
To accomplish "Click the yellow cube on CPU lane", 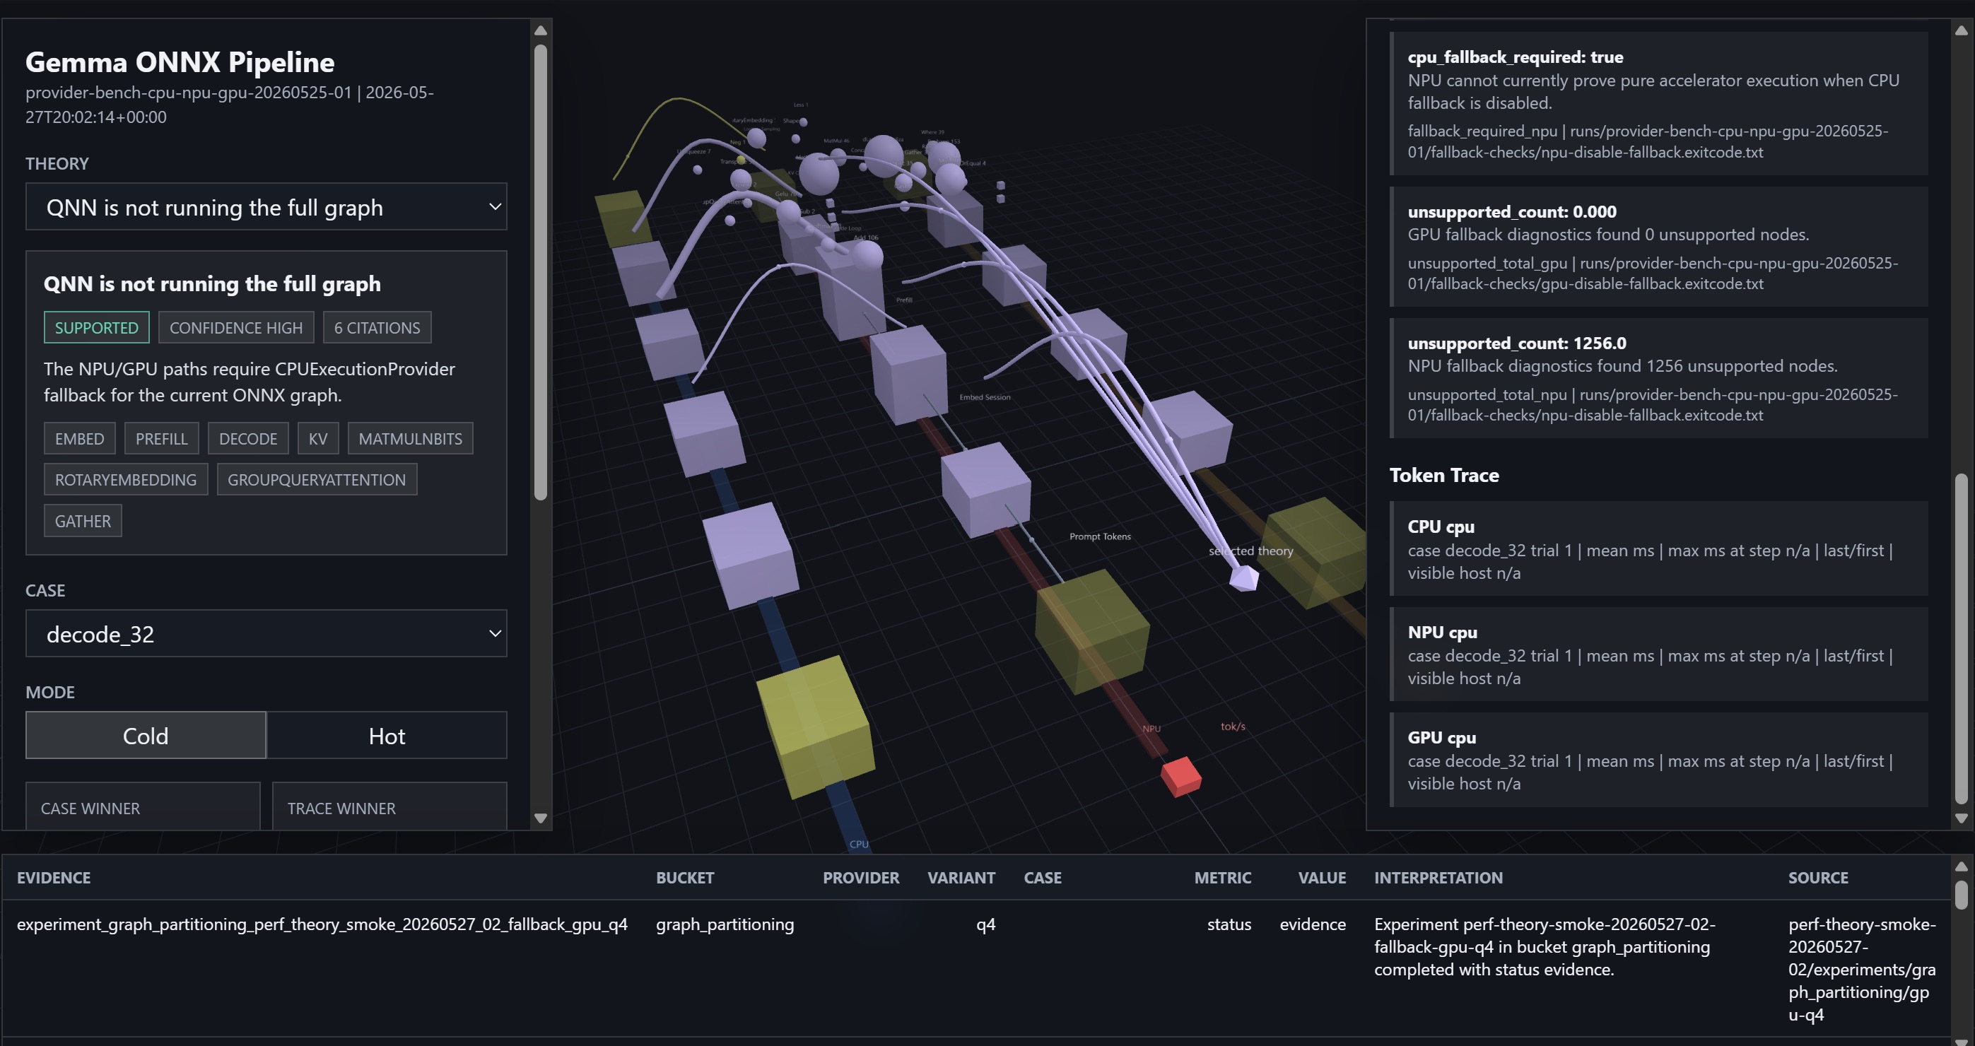I will 816,727.
